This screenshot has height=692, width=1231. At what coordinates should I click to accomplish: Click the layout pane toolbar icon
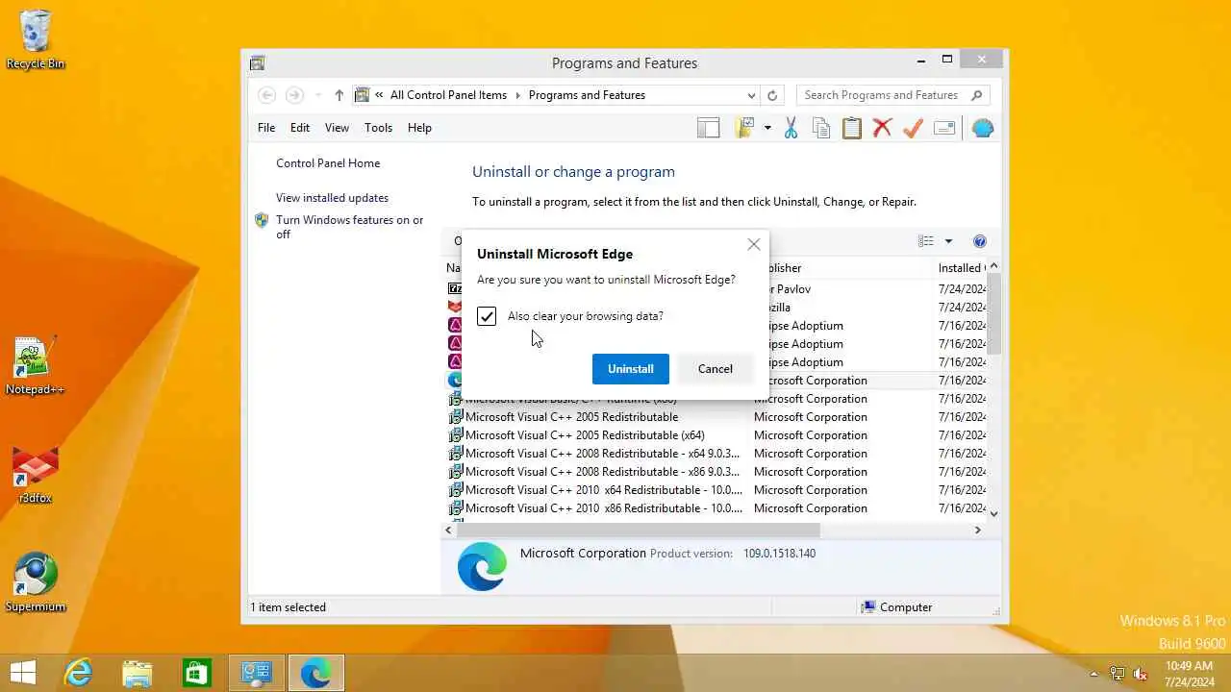pyautogui.click(x=709, y=128)
